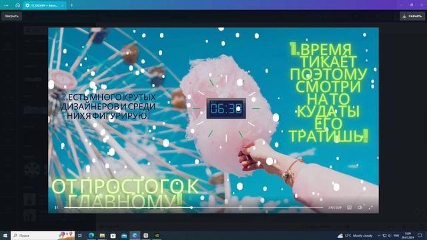Open the taskbar clock and calendar
This screenshot has width=427, height=240.
pyautogui.click(x=408, y=235)
